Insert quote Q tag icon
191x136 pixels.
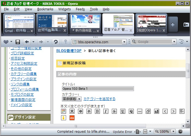click(x=131, y=111)
